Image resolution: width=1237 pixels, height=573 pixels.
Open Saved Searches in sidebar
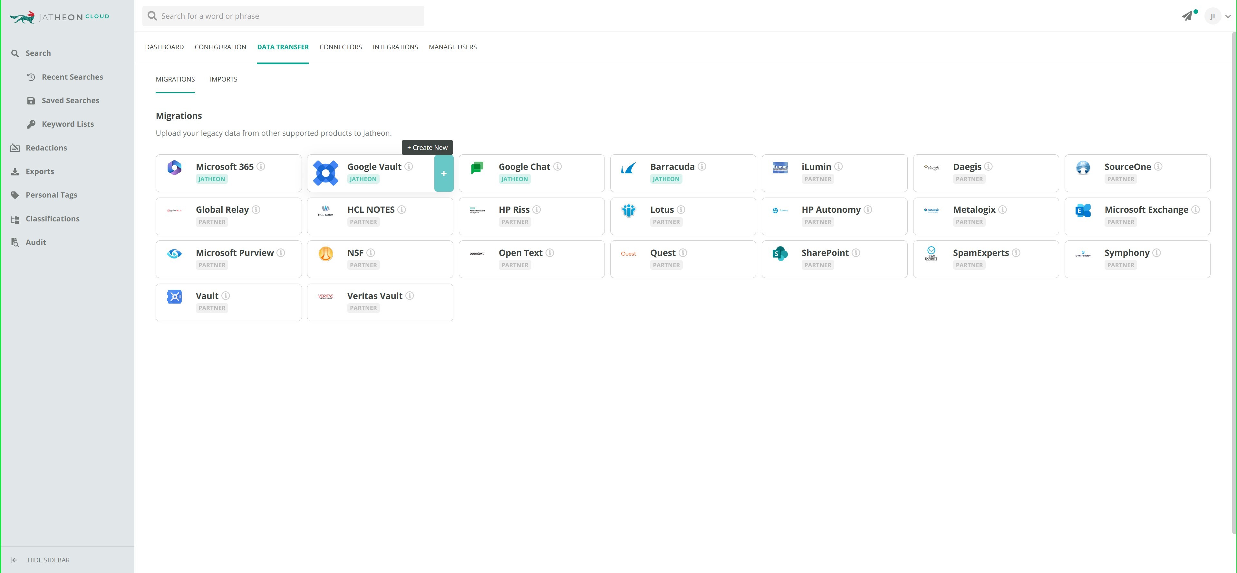pos(63,100)
